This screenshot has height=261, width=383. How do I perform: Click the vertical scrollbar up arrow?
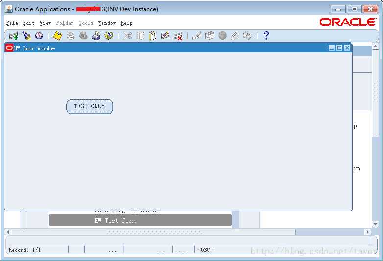(376, 46)
